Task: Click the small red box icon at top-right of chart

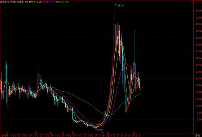Action: tap(192, 2)
